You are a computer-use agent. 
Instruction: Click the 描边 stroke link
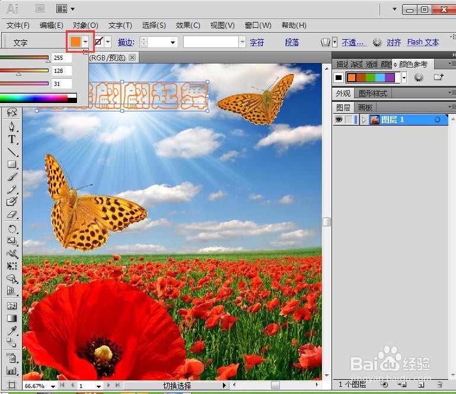[x=126, y=43]
